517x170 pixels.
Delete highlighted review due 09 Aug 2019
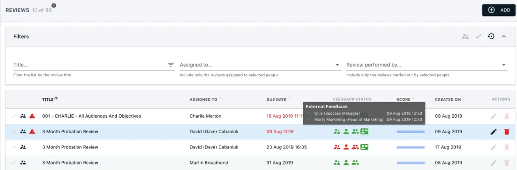506,131
